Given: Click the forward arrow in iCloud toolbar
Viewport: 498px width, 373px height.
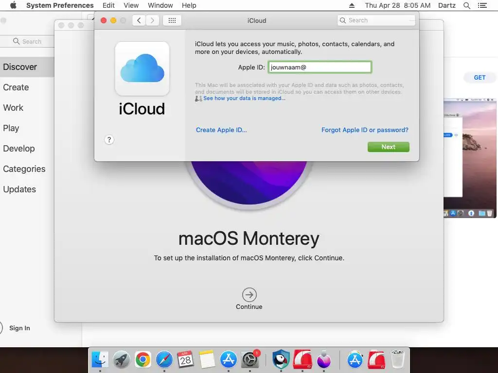Looking at the screenshot, I should [152, 20].
